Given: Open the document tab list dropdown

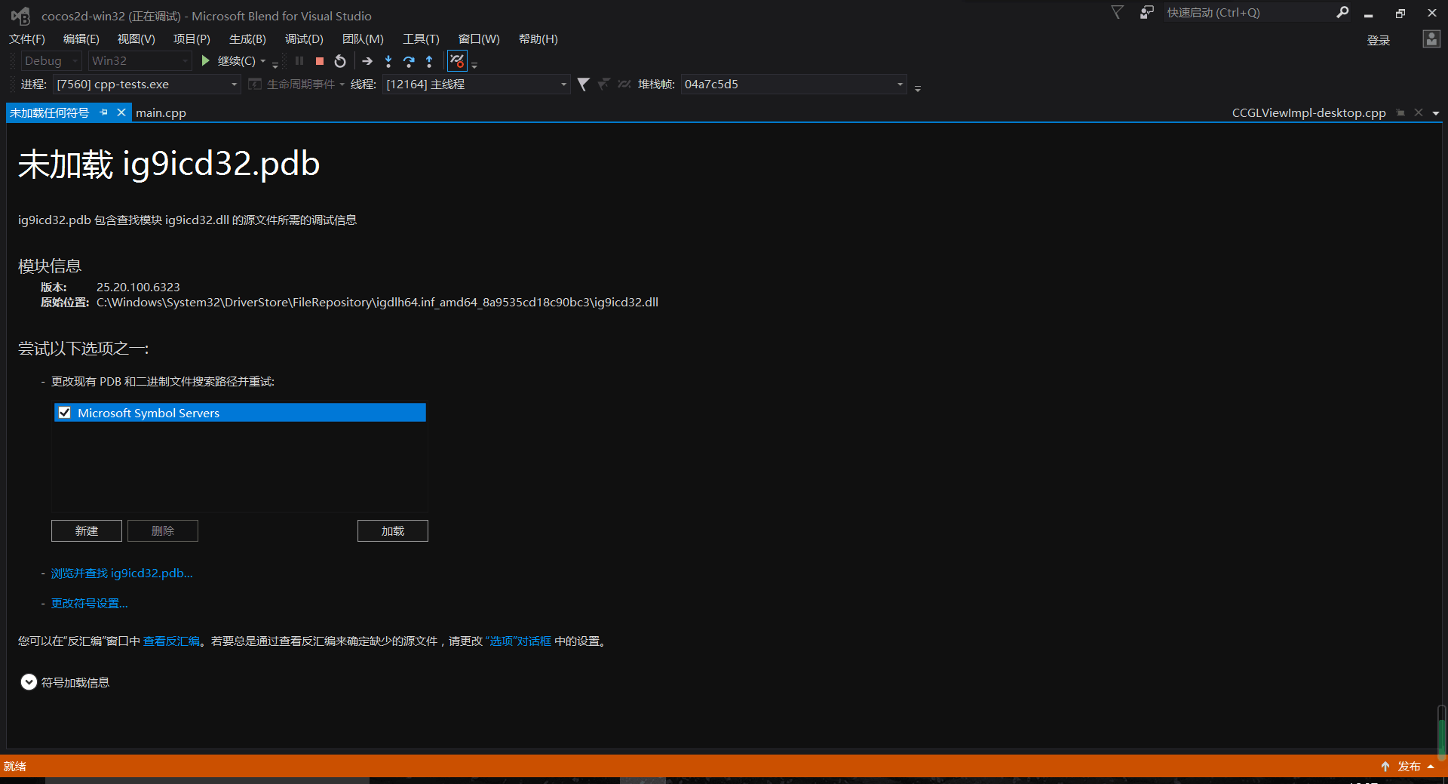Looking at the screenshot, I should tap(1436, 113).
